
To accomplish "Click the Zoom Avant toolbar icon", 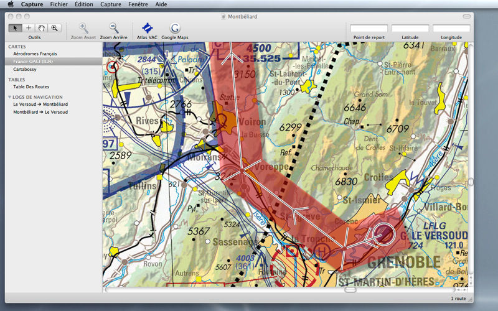I will click(x=83, y=28).
